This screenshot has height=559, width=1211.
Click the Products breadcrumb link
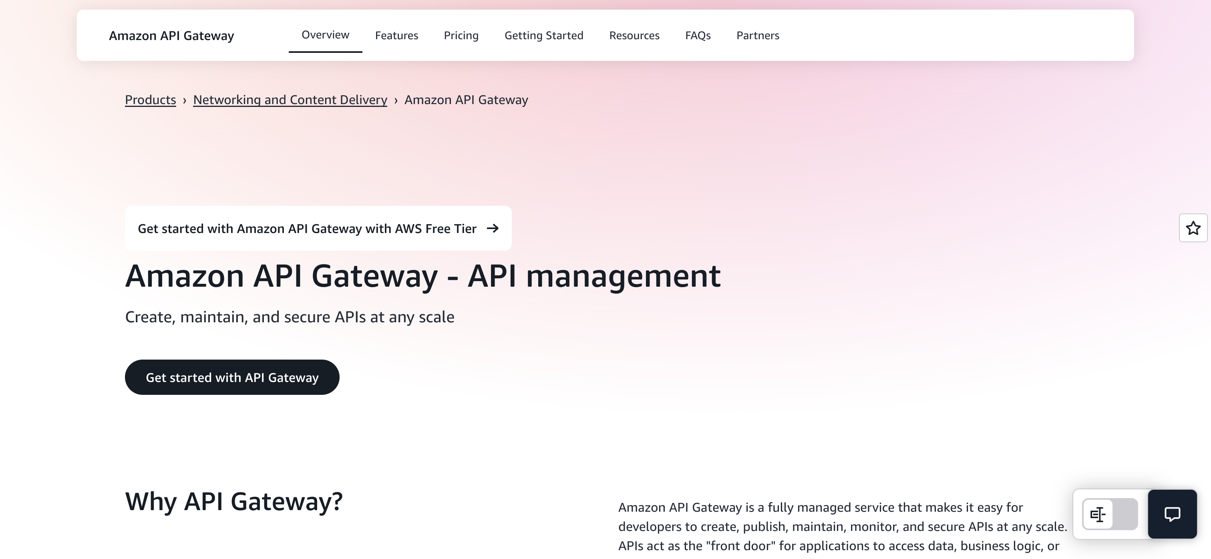pyautogui.click(x=151, y=100)
